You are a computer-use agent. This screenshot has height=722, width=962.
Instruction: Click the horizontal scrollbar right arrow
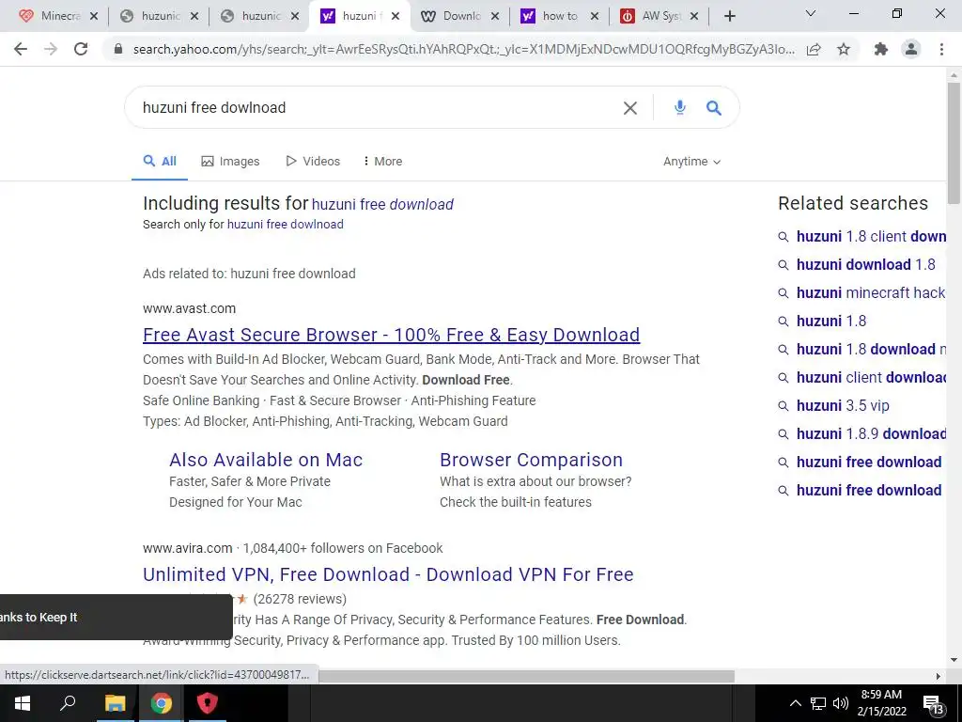click(939, 676)
